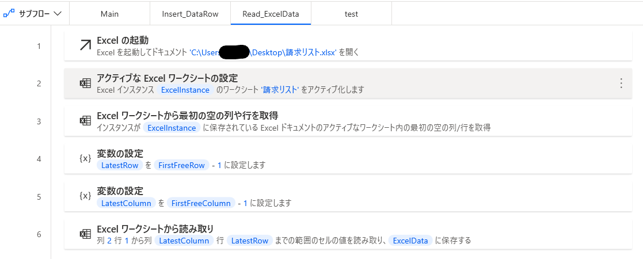Click ExcelInstance variable in action 2
Image resolution: width=643 pixels, height=259 pixels.
[x=185, y=90]
